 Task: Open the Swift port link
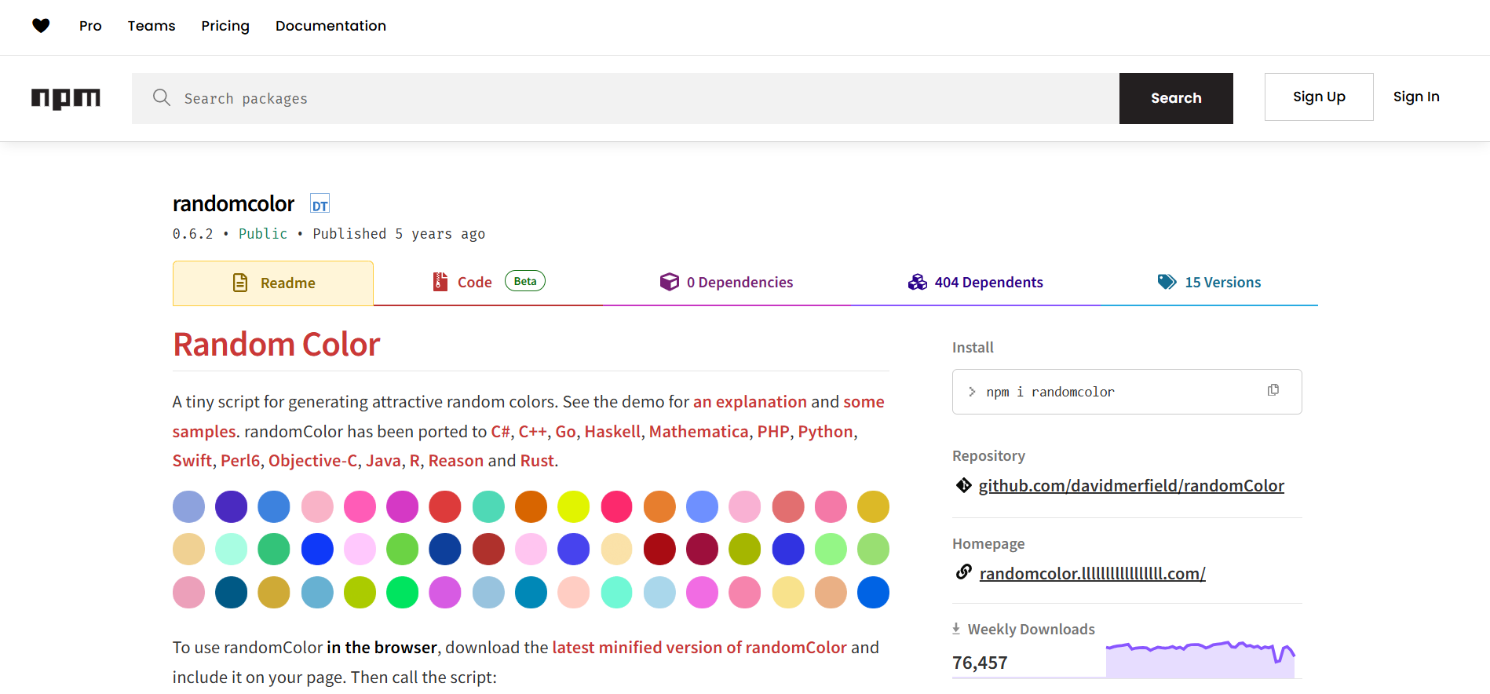coord(192,461)
